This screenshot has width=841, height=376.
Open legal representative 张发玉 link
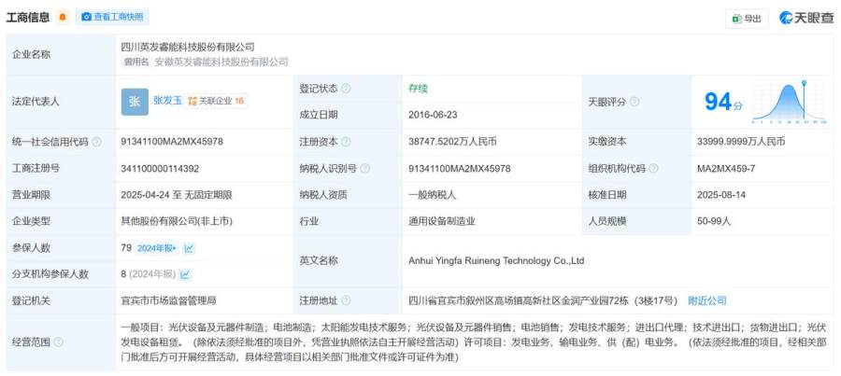[167, 101]
